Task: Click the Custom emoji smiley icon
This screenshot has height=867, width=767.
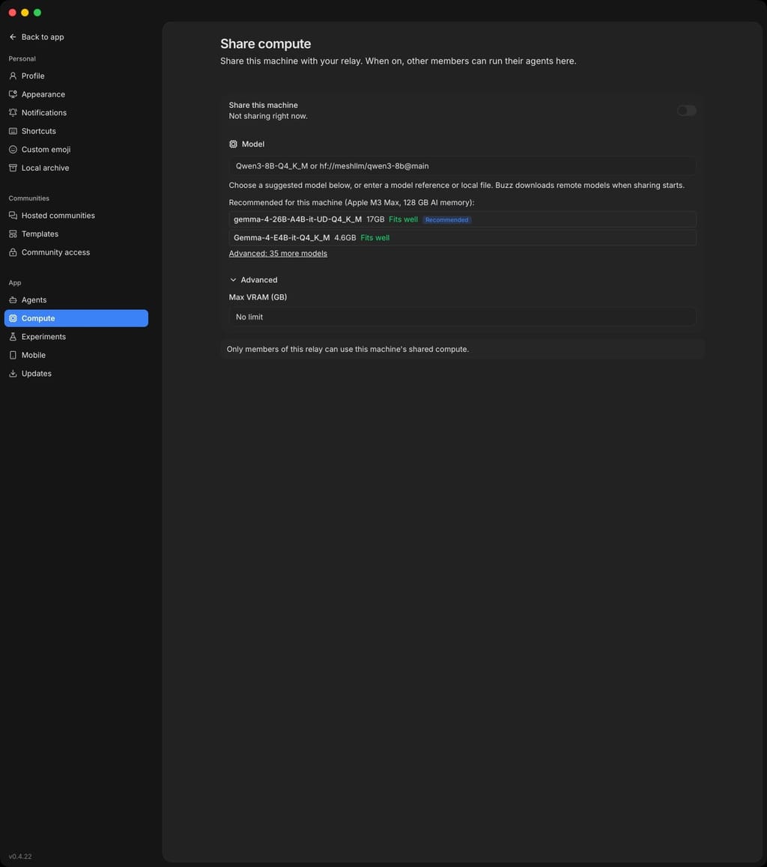Action: coord(13,149)
